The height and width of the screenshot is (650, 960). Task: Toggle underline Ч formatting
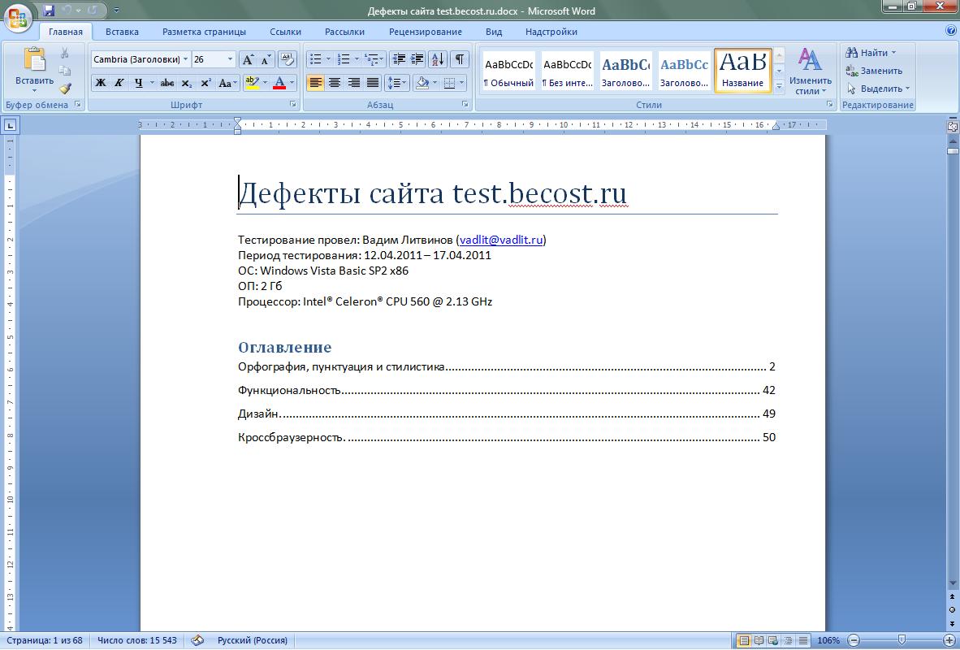point(139,83)
